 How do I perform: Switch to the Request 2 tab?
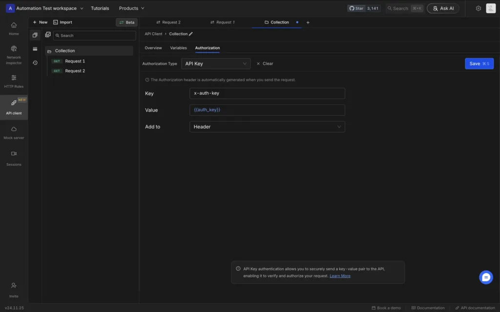point(168,22)
